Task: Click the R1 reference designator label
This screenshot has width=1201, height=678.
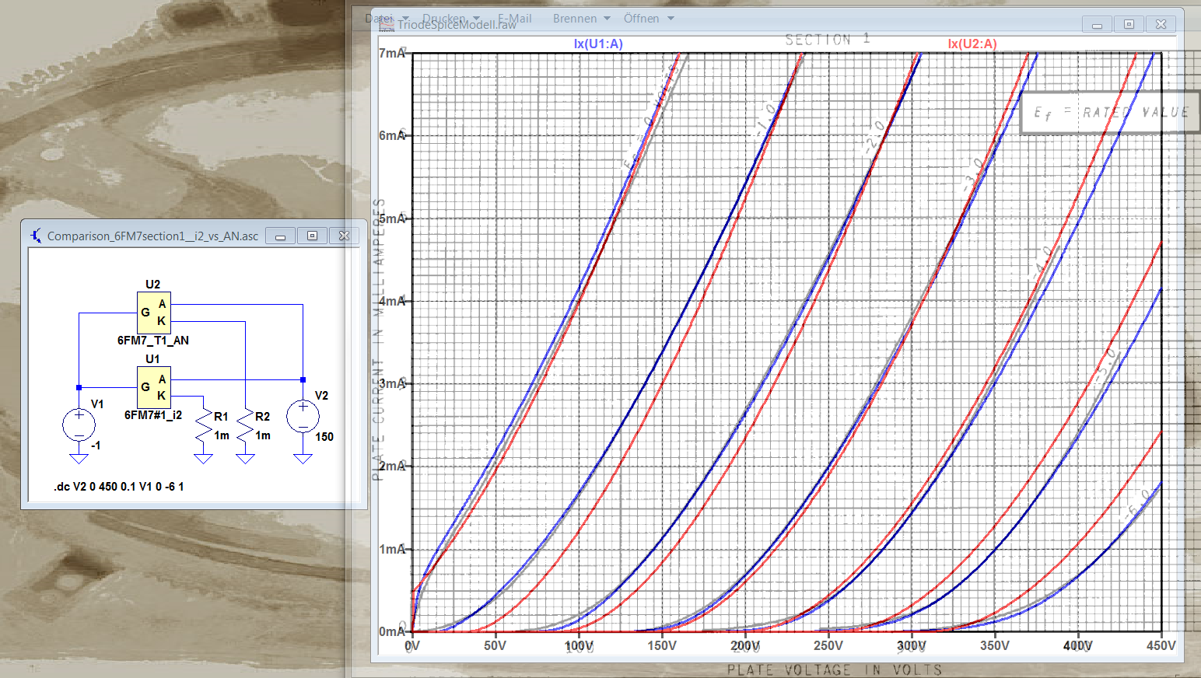Action: (x=221, y=417)
